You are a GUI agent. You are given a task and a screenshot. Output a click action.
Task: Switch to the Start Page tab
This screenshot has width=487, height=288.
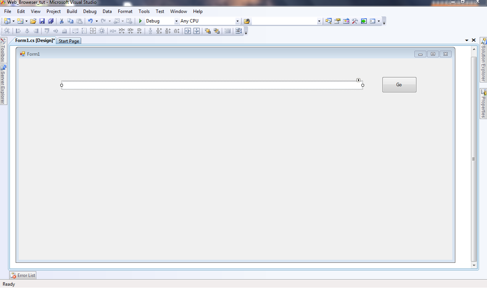click(x=68, y=41)
